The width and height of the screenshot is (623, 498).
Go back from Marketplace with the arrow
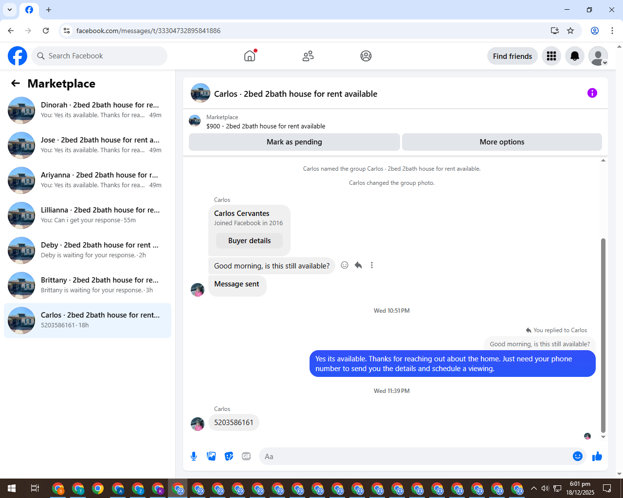[16, 83]
